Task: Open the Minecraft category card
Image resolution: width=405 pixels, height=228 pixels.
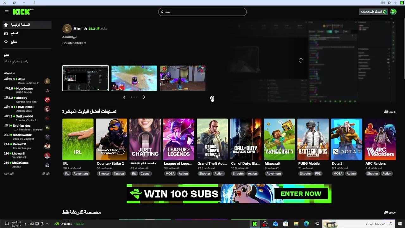Action: click(279, 139)
